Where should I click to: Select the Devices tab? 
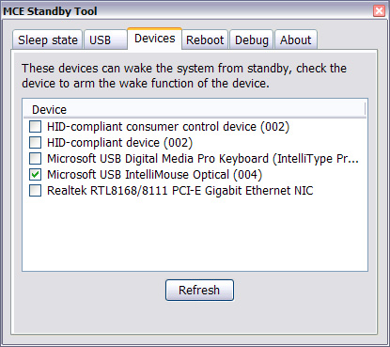point(154,39)
